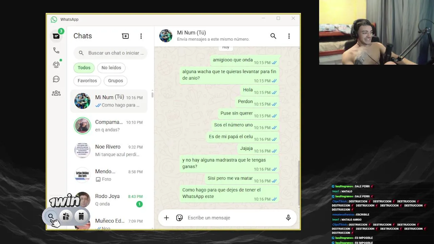Open the Chats tab in WhatsApp sidebar
This screenshot has width=434, height=244.
point(56,36)
